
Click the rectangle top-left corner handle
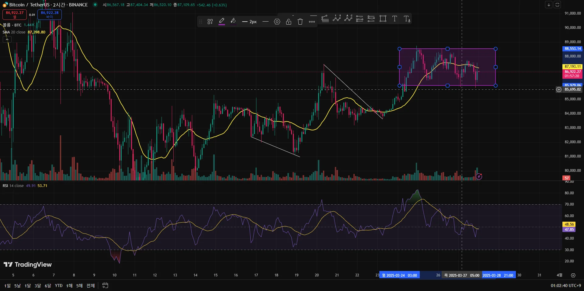point(400,49)
